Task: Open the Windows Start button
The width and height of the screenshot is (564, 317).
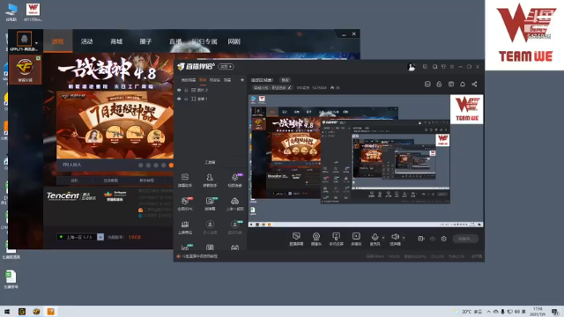Action: pos(7,312)
